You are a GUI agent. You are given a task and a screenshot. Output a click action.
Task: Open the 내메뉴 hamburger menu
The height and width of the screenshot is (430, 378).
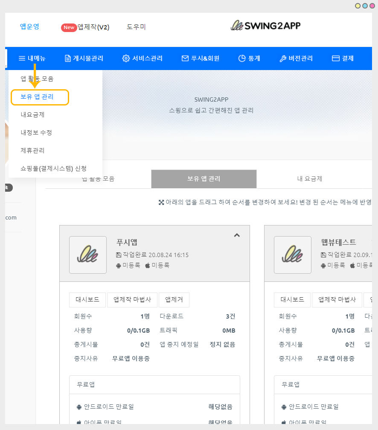[32, 59]
